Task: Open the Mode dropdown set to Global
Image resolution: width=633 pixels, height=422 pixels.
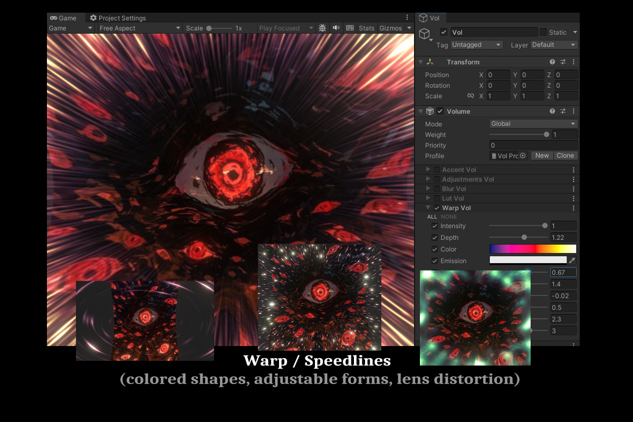Action: point(533,123)
